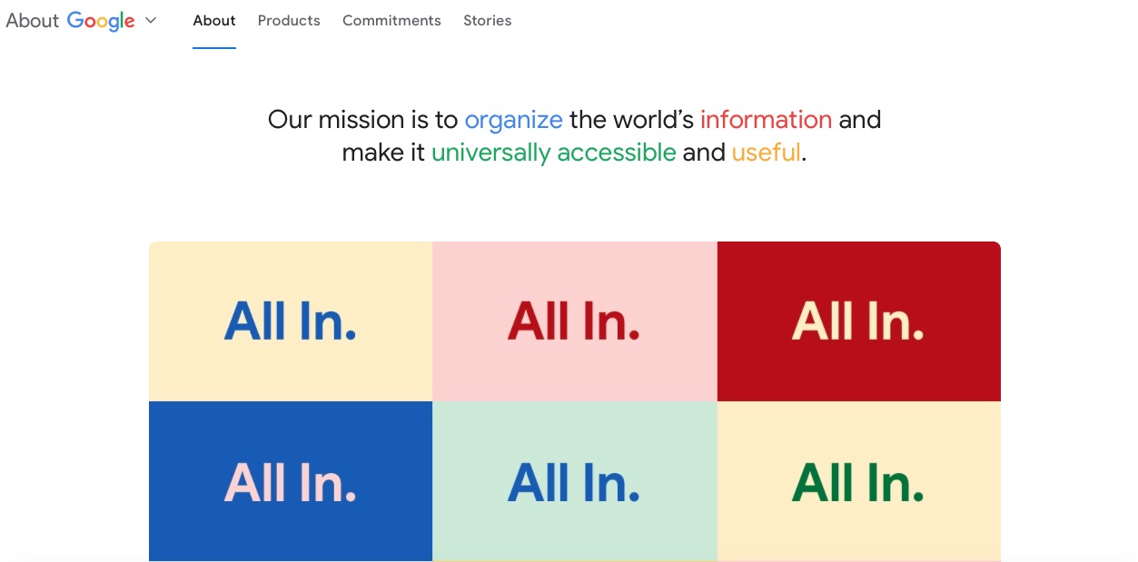
Task: Select the cream tile with blue All In.
Action: point(291,321)
